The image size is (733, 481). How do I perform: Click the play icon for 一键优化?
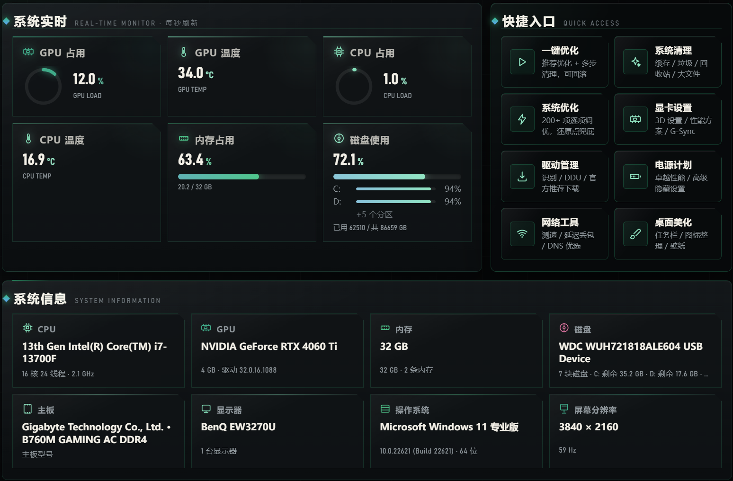(522, 62)
